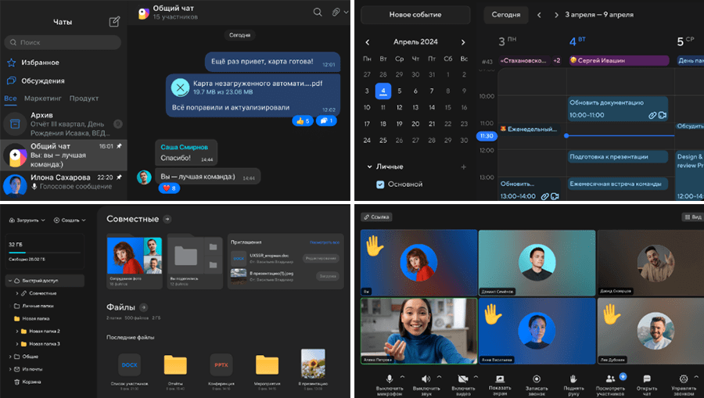Click the Новое событие button

pyautogui.click(x=415, y=15)
